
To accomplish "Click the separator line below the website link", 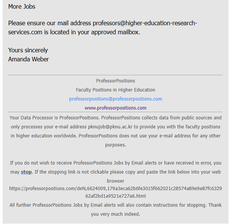I will point(115,112).
